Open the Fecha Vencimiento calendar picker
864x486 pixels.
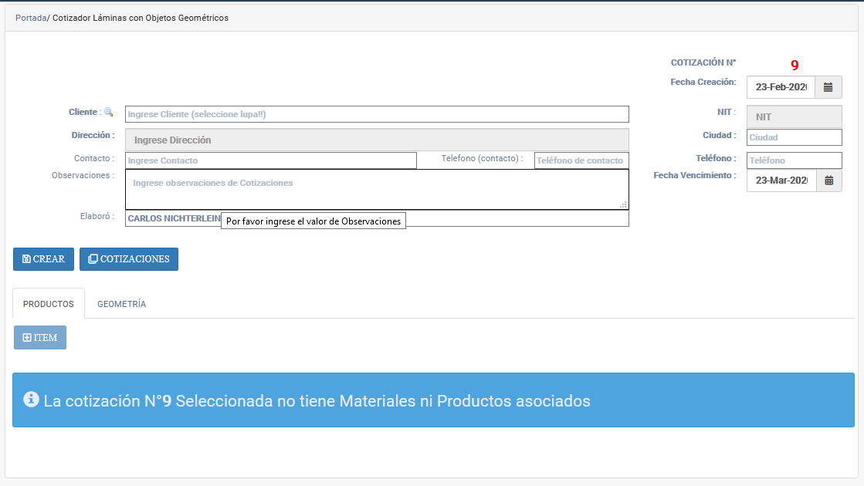(828, 181)
